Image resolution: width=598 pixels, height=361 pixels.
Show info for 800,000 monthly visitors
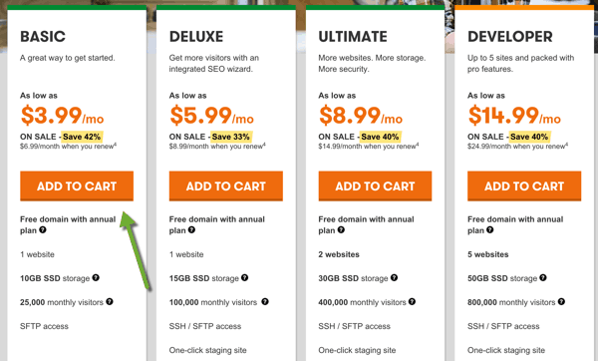point(561,301)
